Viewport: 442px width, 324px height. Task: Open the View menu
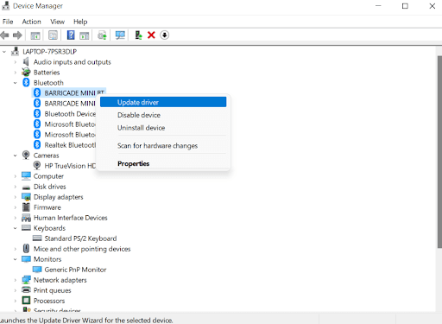point(57,22)
